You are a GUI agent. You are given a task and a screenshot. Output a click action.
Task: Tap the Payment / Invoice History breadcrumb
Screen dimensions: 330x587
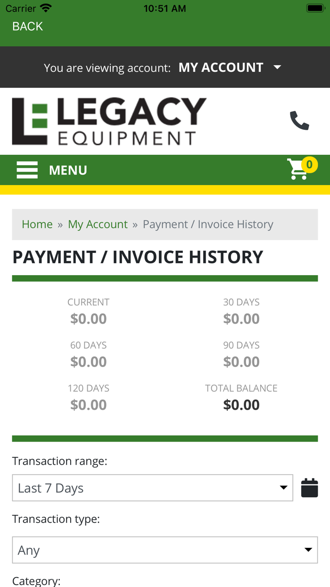point(208,224)
